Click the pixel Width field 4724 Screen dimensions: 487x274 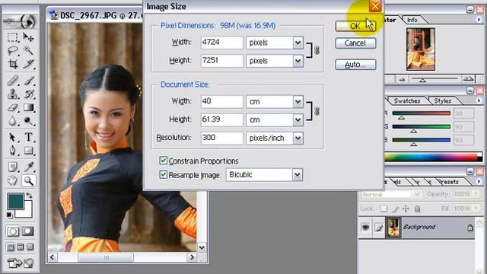221,43
